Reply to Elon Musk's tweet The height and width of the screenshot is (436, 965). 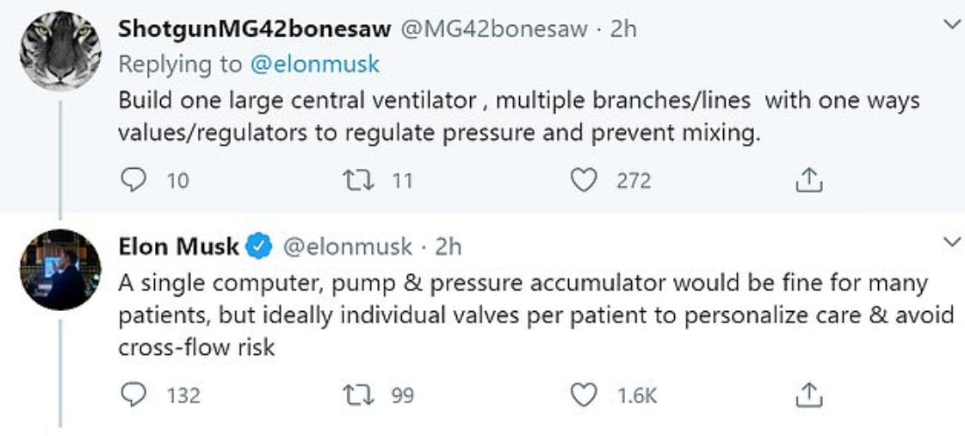click(133, 395)
